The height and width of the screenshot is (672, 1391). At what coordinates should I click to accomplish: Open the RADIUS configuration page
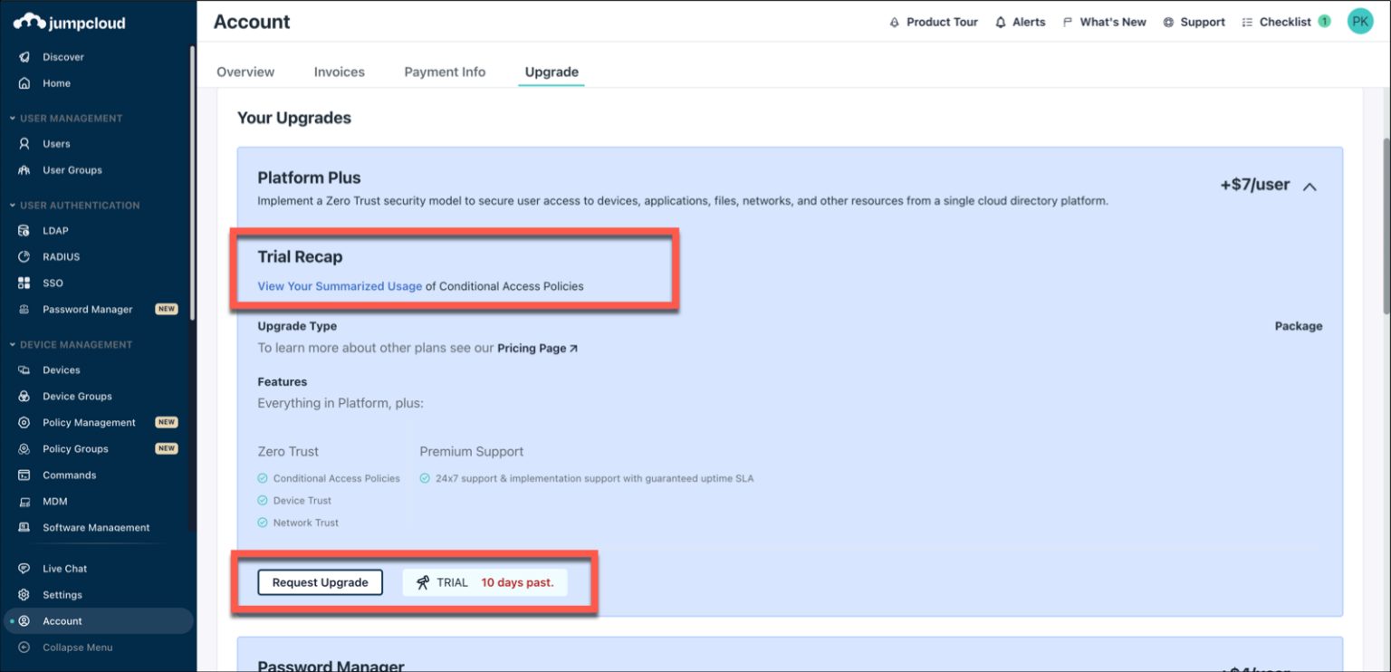tap(62, 256)
